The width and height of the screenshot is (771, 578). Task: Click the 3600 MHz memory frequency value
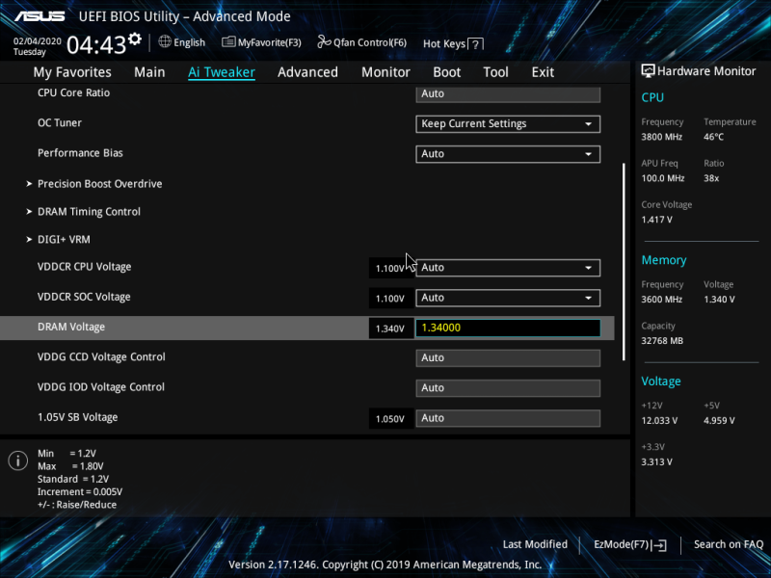(662, 300)
